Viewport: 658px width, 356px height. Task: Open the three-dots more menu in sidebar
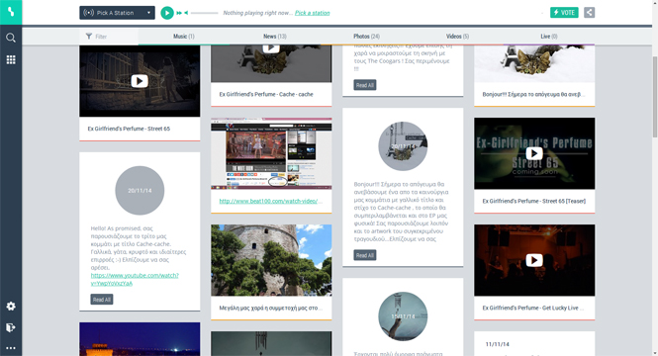coord(11,348)
